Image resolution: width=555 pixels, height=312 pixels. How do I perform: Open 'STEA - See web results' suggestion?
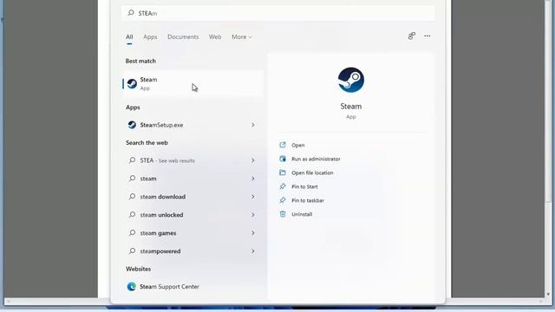pyautogui.click(x=192, y=160)
